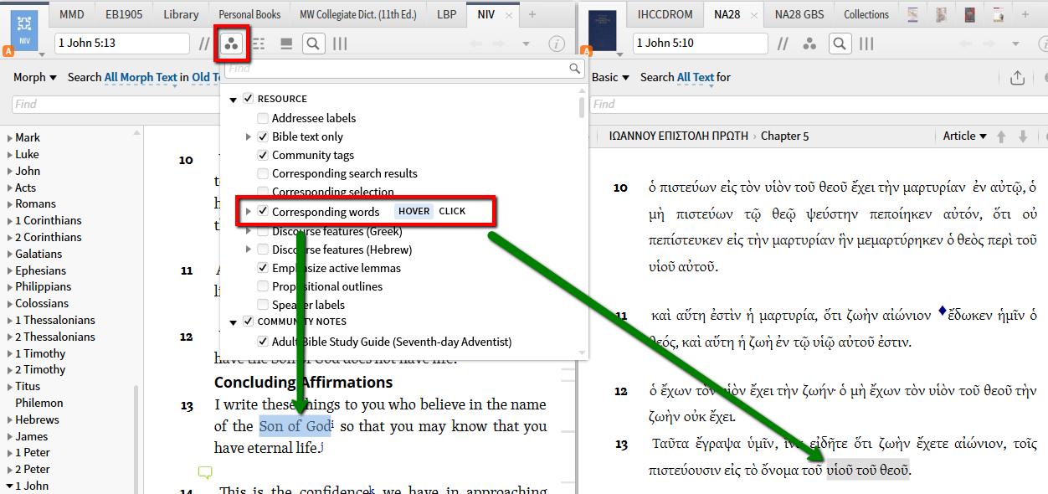Click magnifier in the visual filters Find box
The width and height of the screenshot is (1048, 494).
(574, 69)
